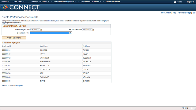This screenshot has height=110, width=196.
Task: Open the Main Menu dropdown
Action: coord(19,2)
